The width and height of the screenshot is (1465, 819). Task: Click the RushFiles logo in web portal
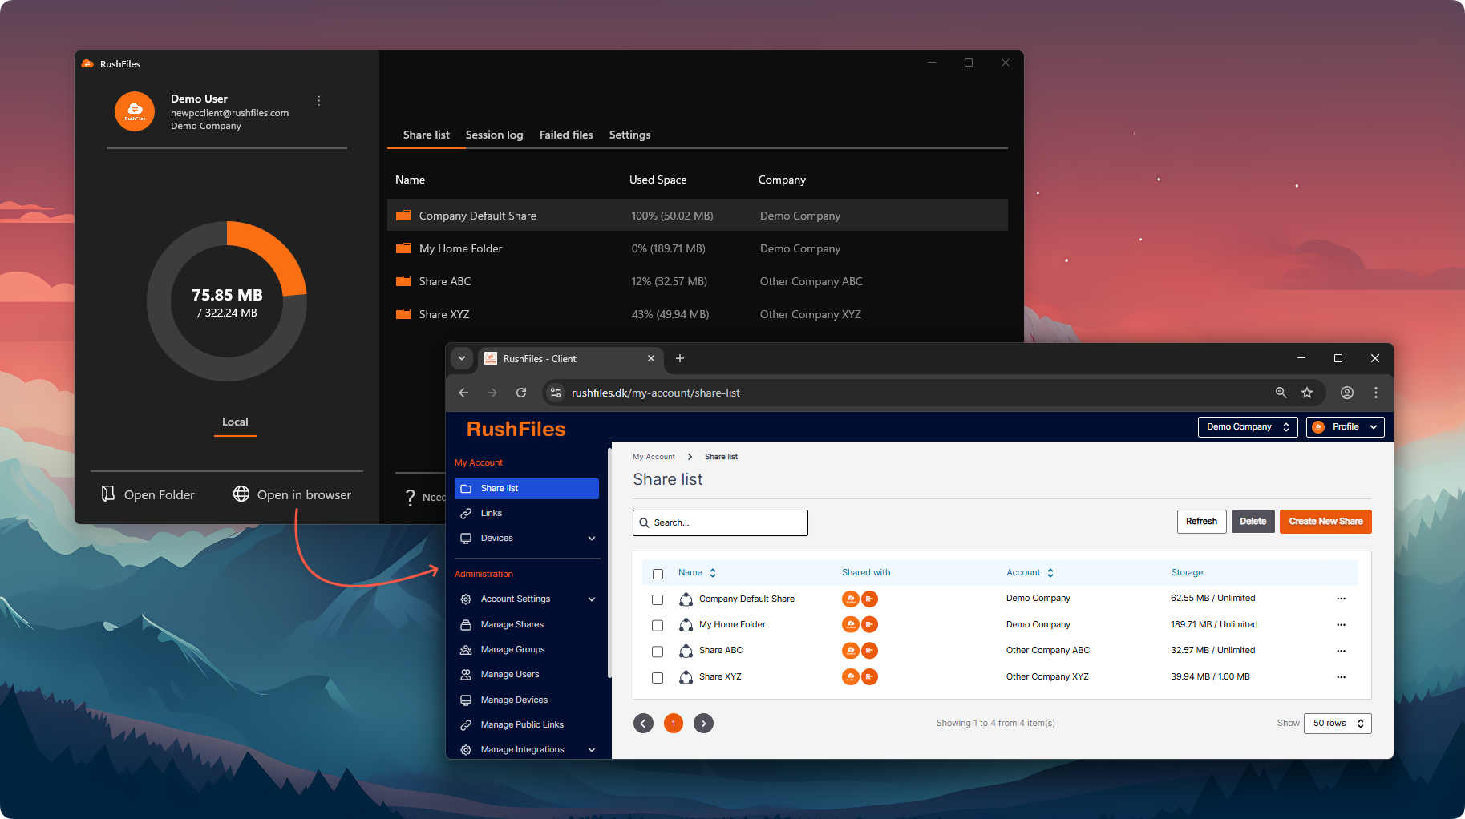pyautogui.click(x=516, y=430)
